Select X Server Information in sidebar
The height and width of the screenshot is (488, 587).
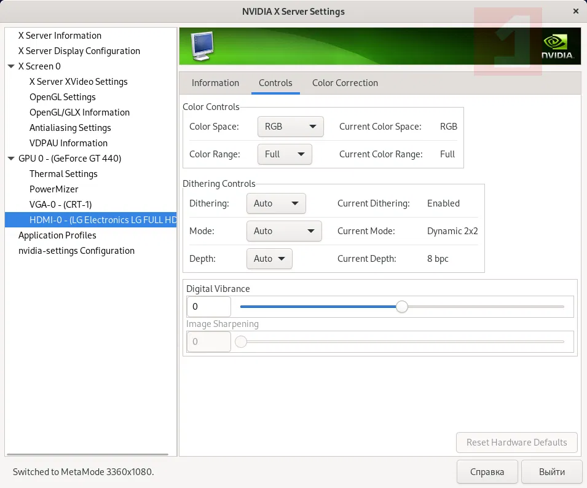(60, 36)
